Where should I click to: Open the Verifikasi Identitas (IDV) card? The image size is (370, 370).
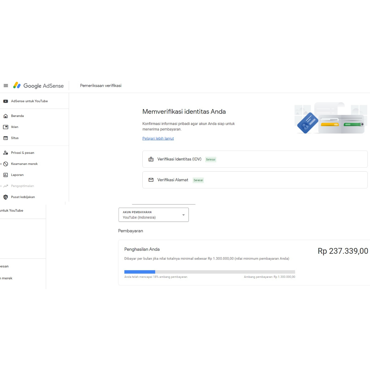click(x=255, y=159)
